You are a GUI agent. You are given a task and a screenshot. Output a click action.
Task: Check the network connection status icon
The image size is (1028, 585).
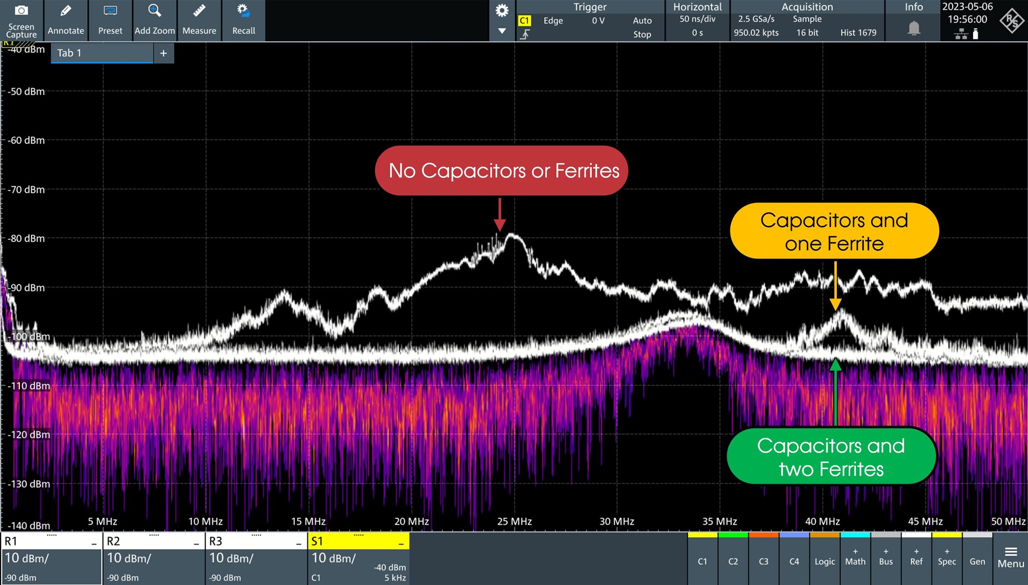tap(961, 34)
